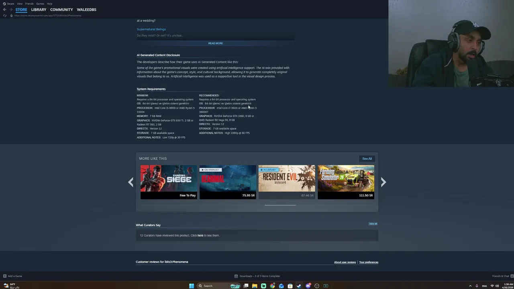This screenshot has height=289, width=514.
Task: Open Wi-Fi network tray icon
Action: coord(492,286)
